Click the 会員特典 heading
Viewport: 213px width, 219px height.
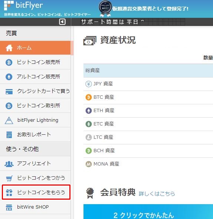[x=118, y=193]
